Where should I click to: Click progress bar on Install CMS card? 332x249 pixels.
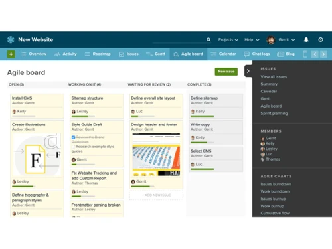point(24,116)
